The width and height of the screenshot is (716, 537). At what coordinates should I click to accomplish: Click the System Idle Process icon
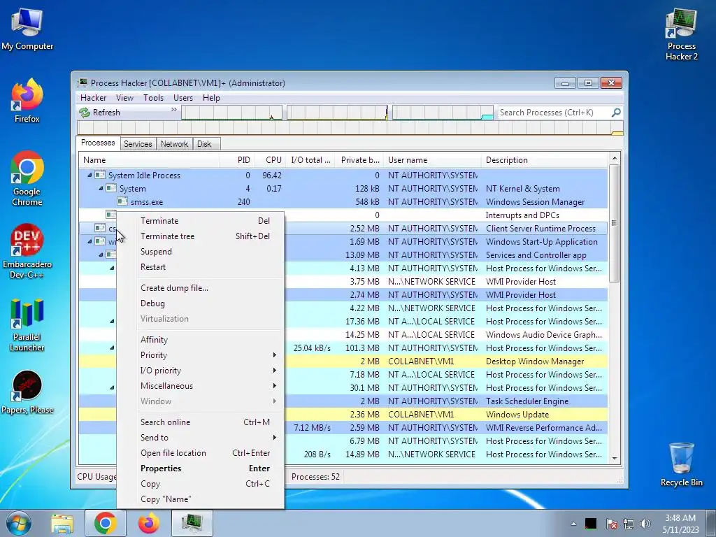[x=100, y=175]
